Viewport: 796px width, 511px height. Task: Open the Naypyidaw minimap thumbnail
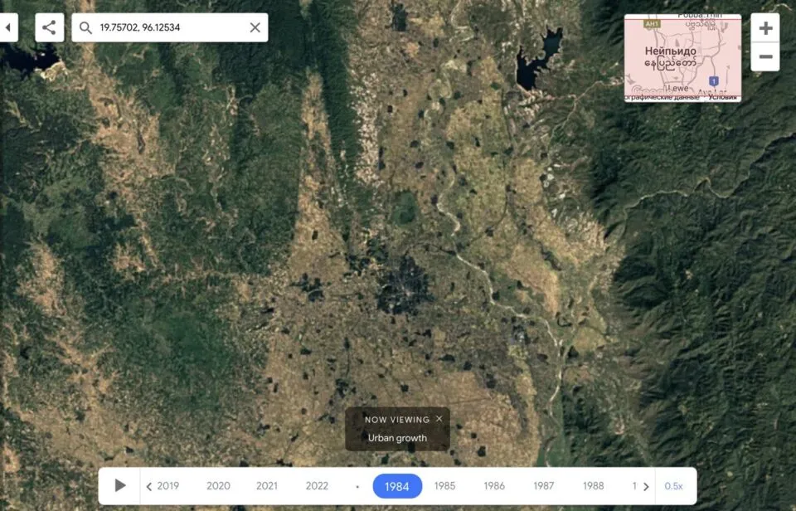click(x=682, y=58)
